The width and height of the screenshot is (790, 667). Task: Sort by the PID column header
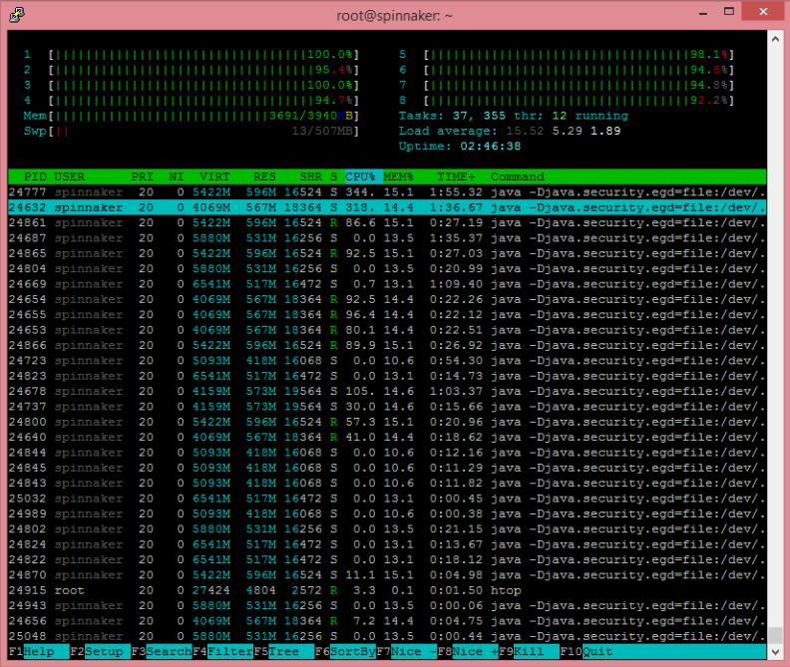pyautogui.click(x=35, y=176)
